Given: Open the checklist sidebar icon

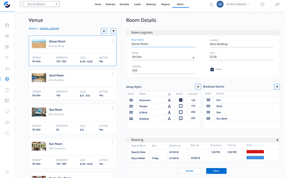Looking at the screenshot, I should tap(7, 47).
